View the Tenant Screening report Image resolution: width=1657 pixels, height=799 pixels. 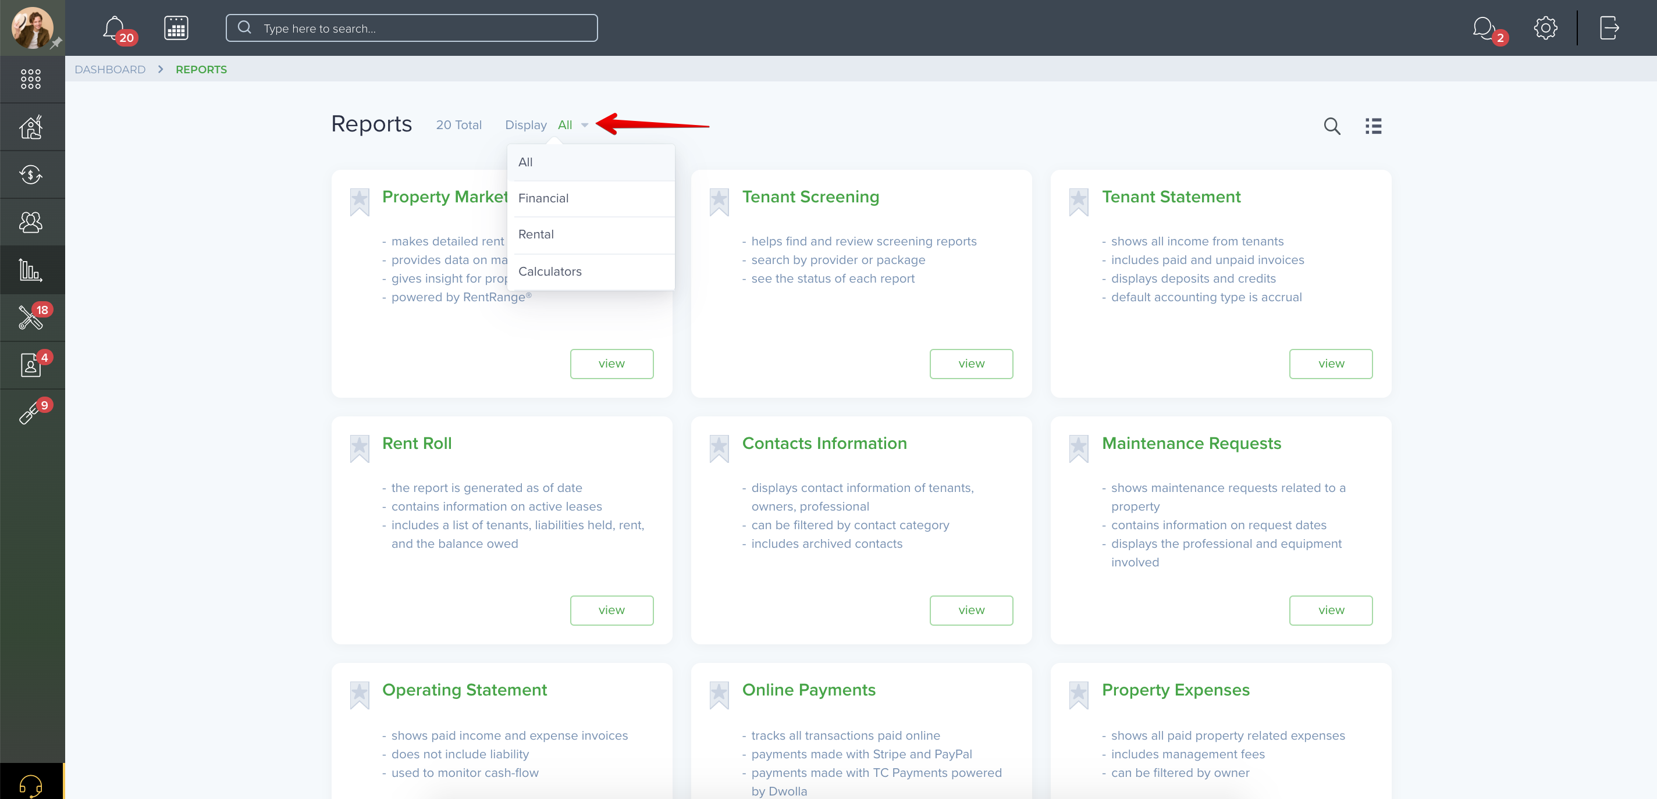pos(971,364)
